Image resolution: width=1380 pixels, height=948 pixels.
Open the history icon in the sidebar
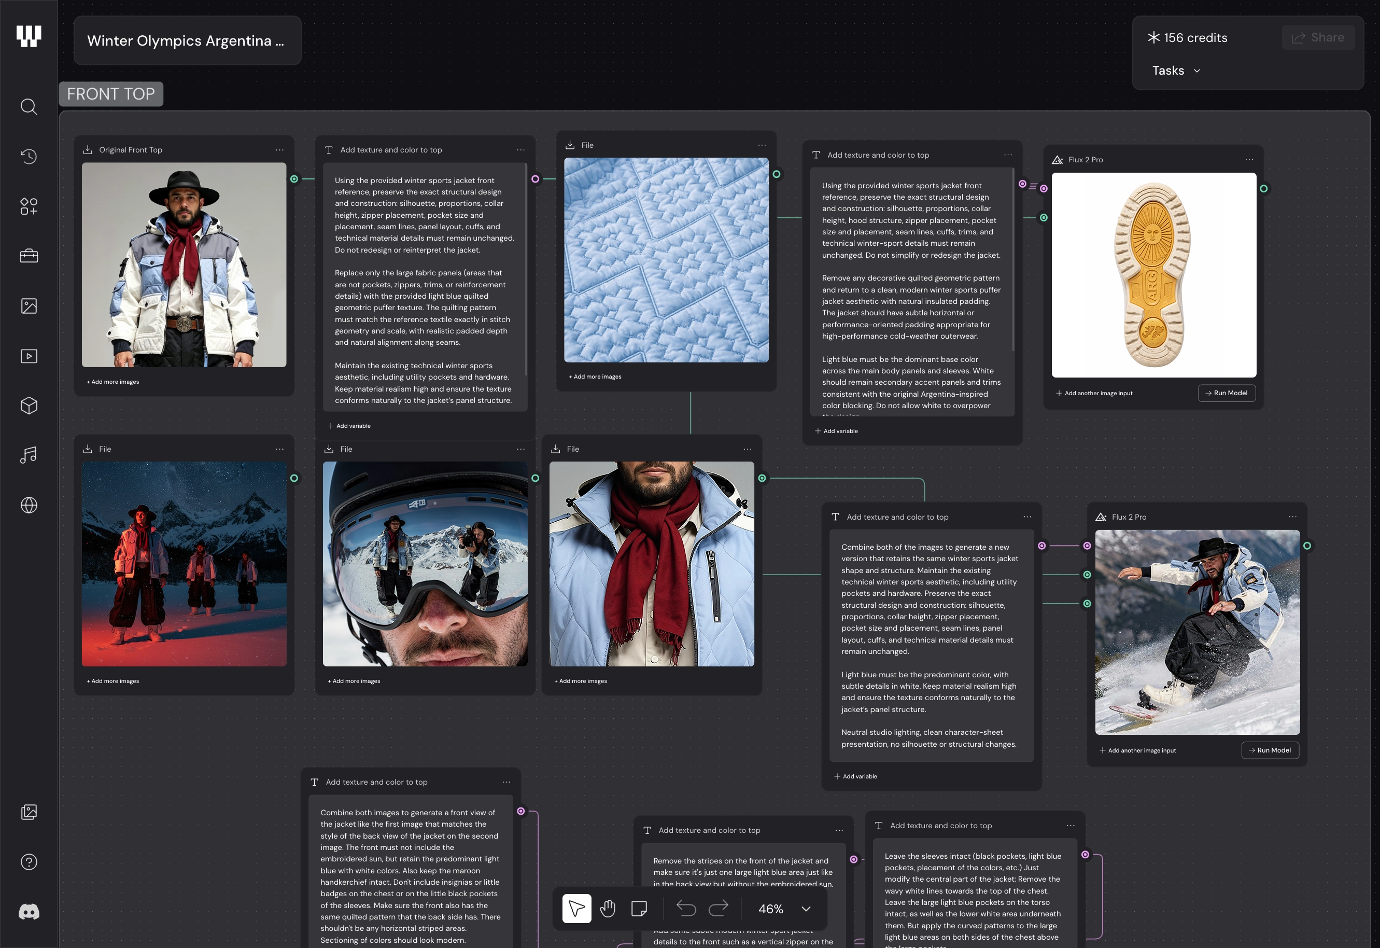click(x=29, y=157)
